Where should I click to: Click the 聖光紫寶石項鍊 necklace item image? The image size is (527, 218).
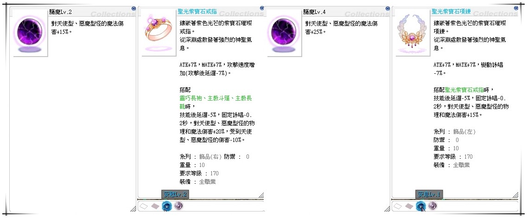tap(412, 33)
